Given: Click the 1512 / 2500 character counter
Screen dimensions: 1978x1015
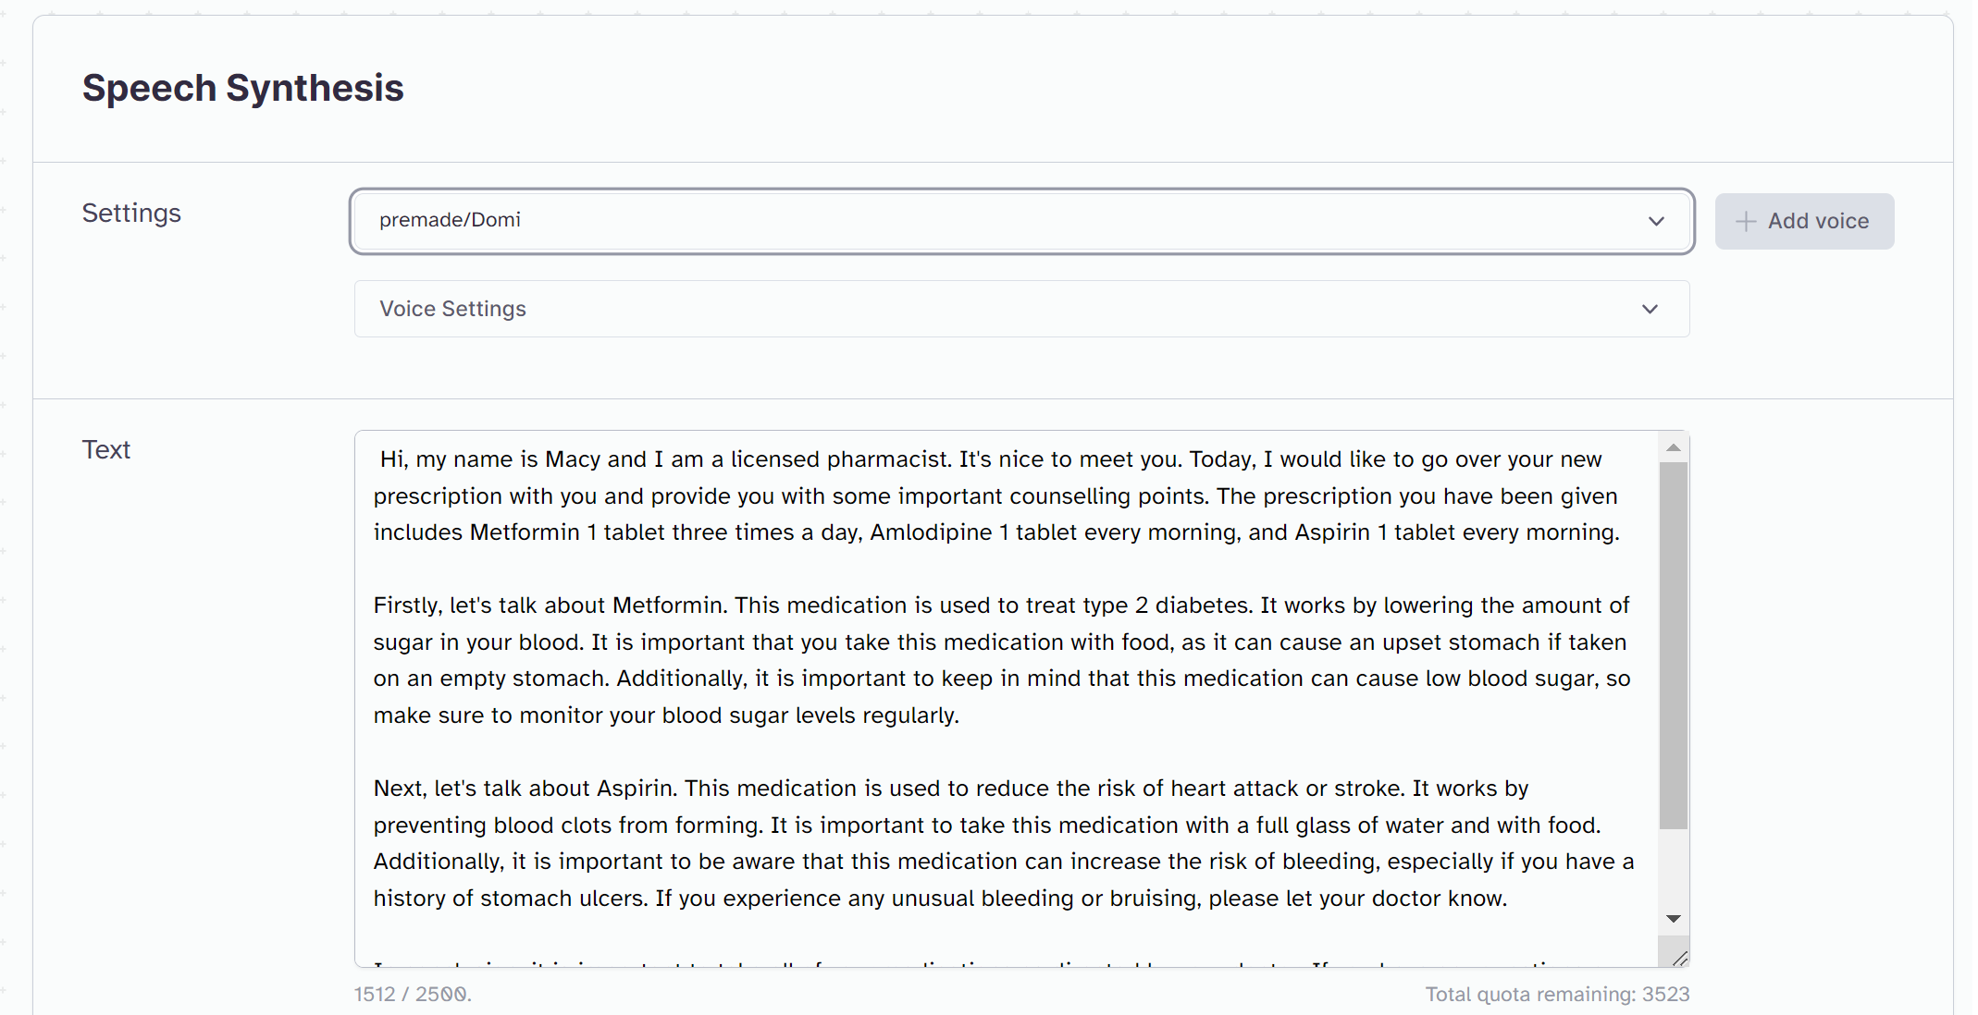Looking at the screenshot, I should (x=413, y=995).
